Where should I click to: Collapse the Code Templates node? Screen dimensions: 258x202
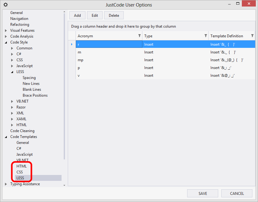click(6, 137)
